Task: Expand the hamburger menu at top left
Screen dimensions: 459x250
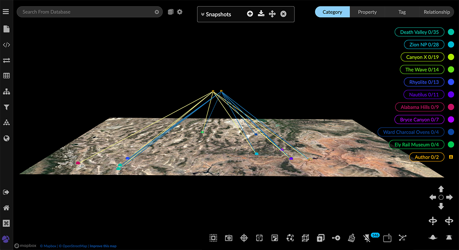Action: tap(6, 11)
